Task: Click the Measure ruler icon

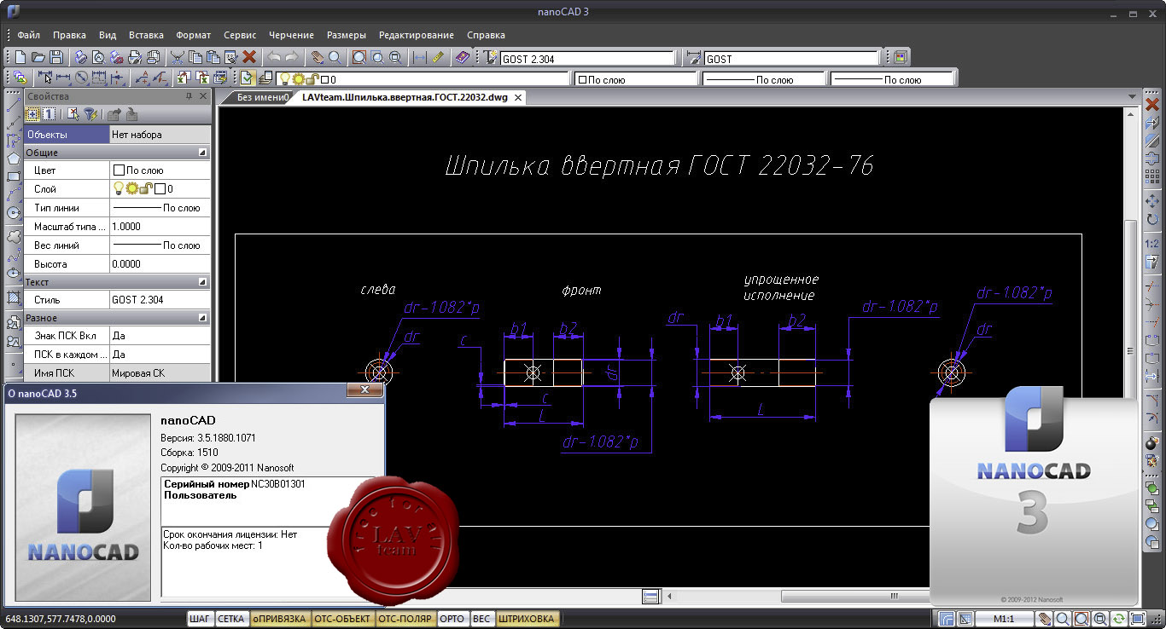Action: (x=438, y=58)
